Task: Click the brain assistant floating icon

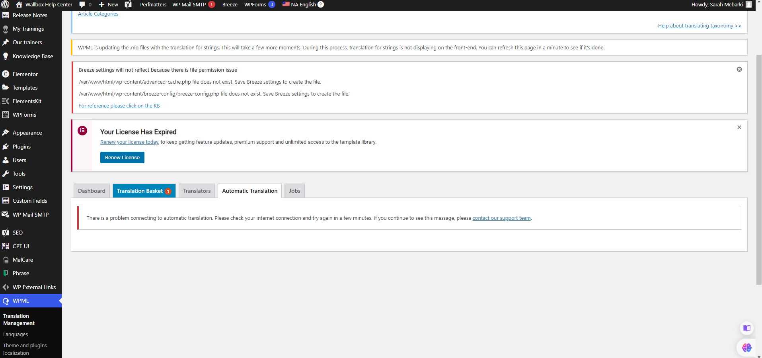Action: point(747,348)
